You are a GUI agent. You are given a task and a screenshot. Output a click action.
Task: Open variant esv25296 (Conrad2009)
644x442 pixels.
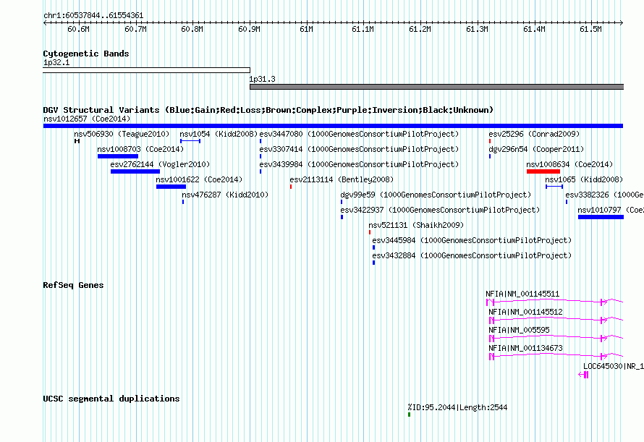[534, 134]
